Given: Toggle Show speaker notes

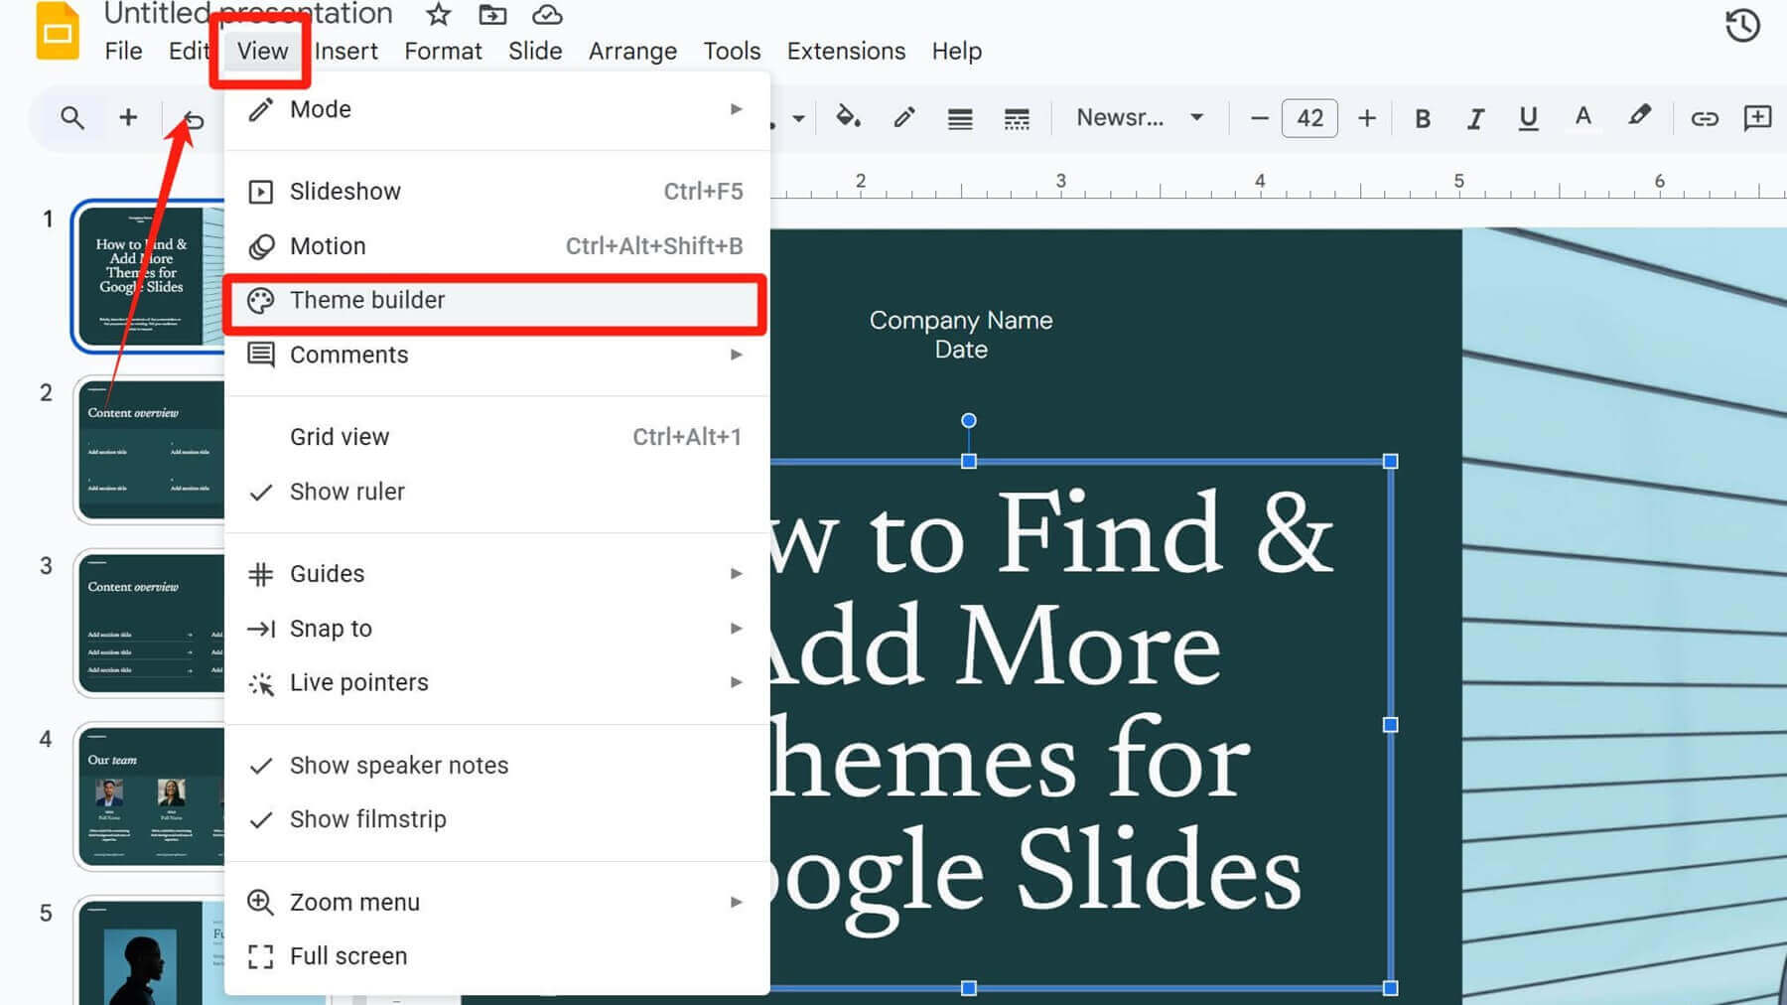Looking at the screenshot, I should click(496, 766).
